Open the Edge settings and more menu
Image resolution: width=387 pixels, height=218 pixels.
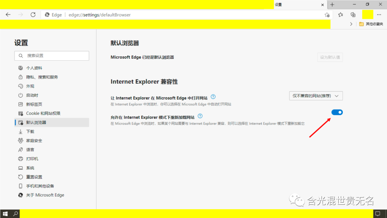(x=379, y=15)
